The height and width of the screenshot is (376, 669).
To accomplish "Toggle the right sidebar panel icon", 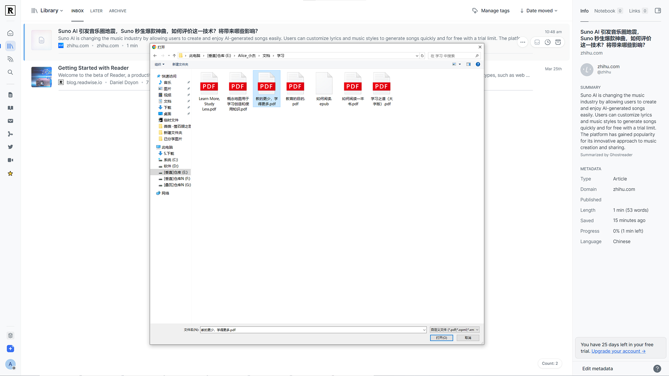I will click(658, 11).
